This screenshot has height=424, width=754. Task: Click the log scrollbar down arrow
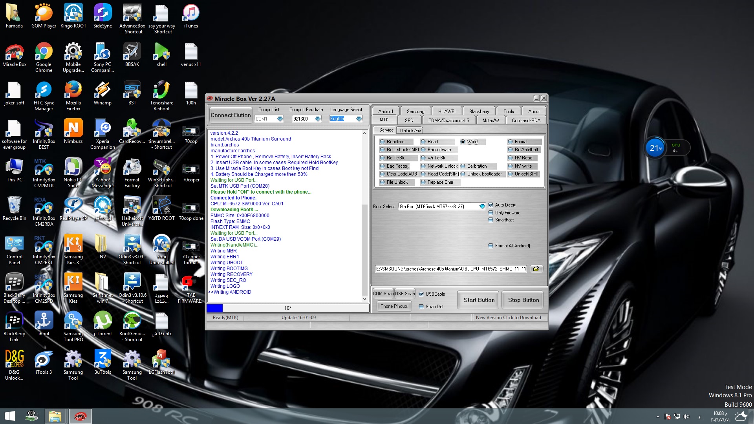click(364, 299)
